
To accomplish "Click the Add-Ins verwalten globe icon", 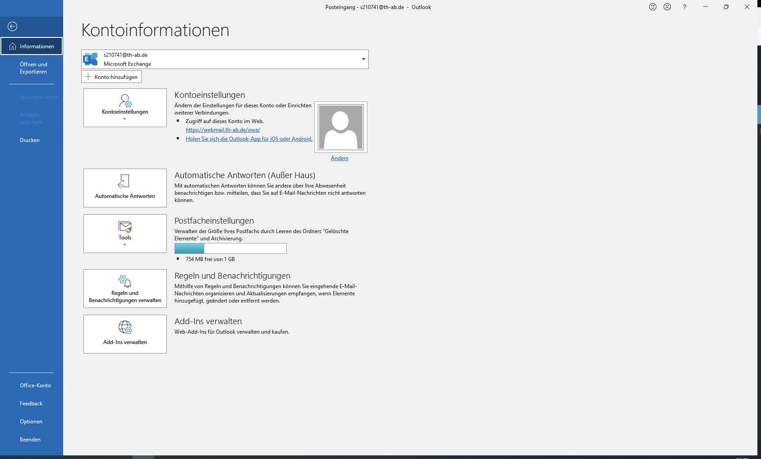I will pos(125,327).
